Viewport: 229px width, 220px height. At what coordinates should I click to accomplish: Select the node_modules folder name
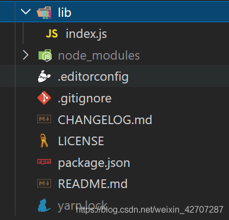(99, 55)
